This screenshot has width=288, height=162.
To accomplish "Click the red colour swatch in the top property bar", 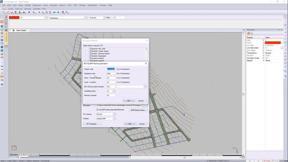I will (14, 18).
